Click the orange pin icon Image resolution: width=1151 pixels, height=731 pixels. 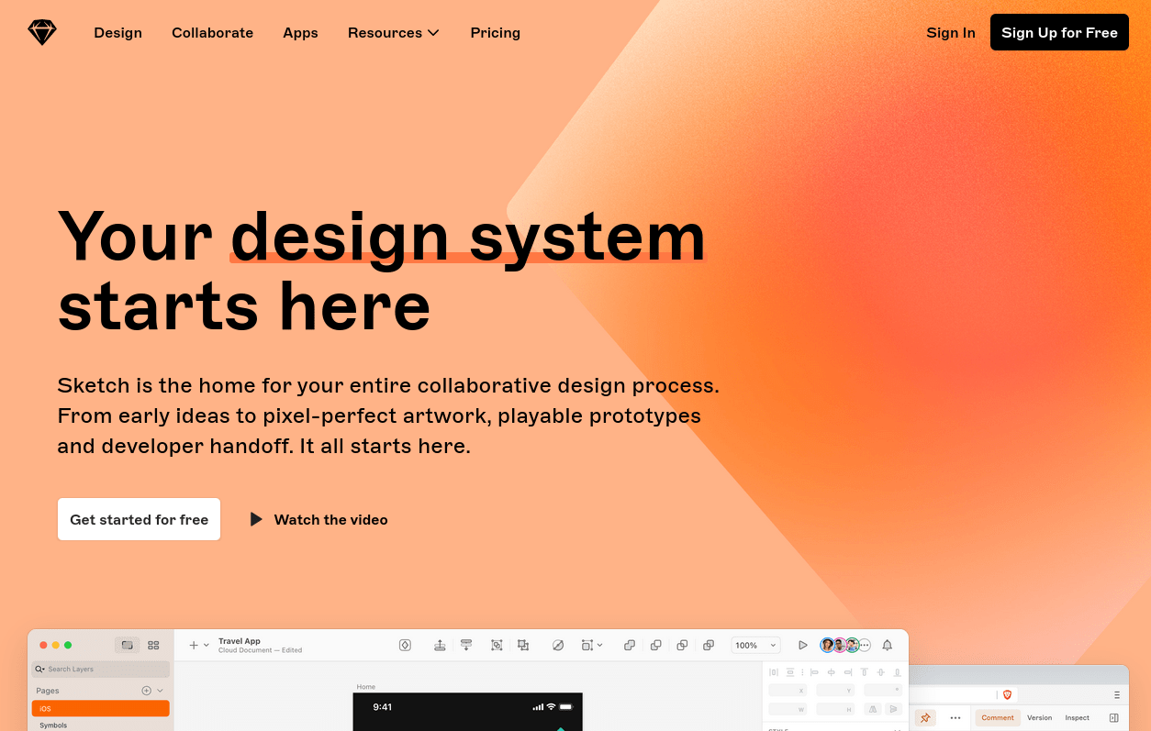[925, 718]
